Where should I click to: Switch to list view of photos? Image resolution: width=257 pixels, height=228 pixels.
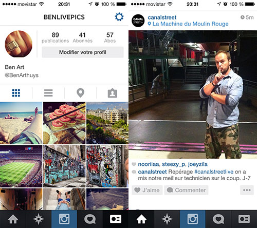click(x=48, y=93)
